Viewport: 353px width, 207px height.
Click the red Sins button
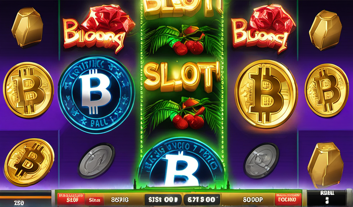pos(94,200)
